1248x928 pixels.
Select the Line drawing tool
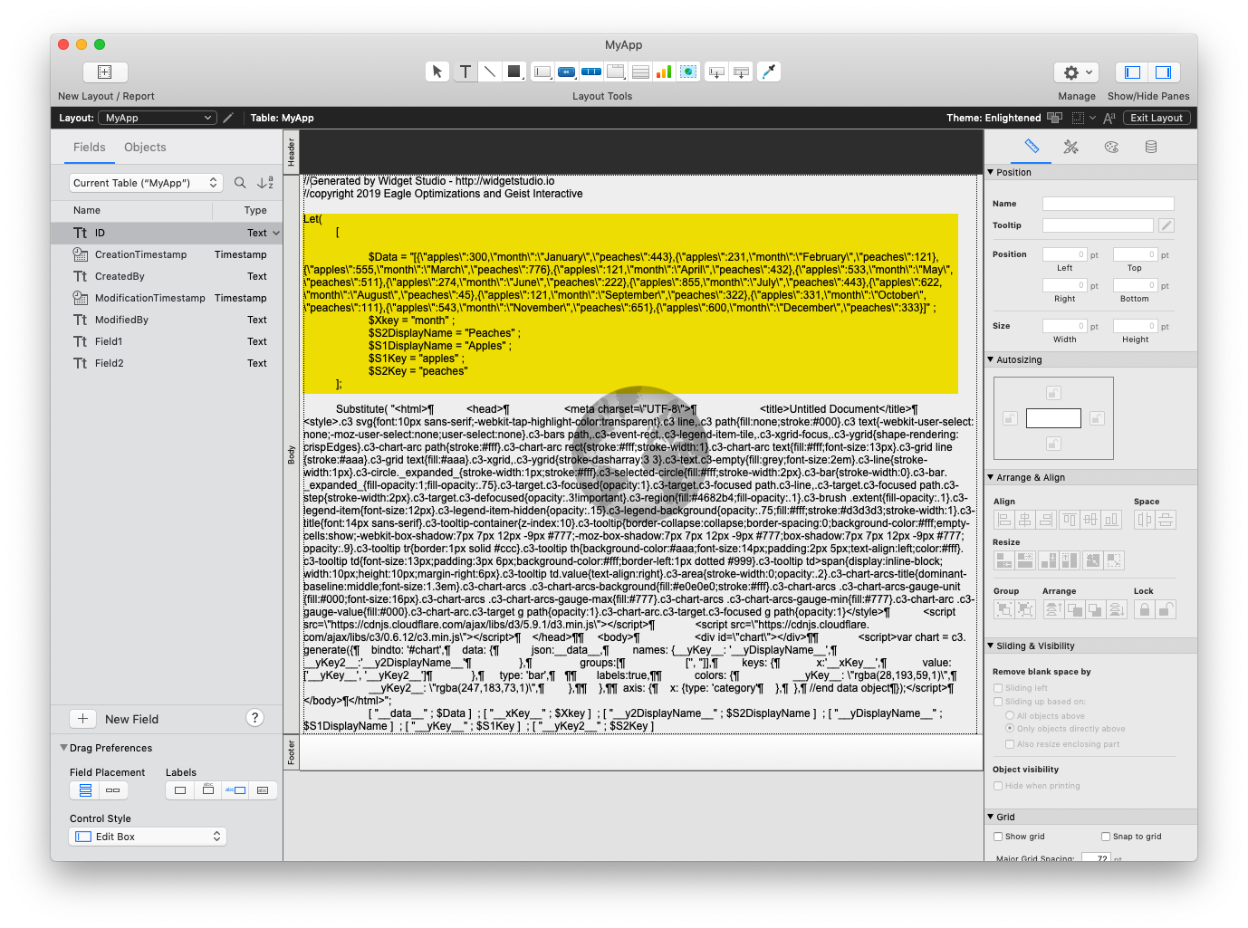click(x=489, y=72)
